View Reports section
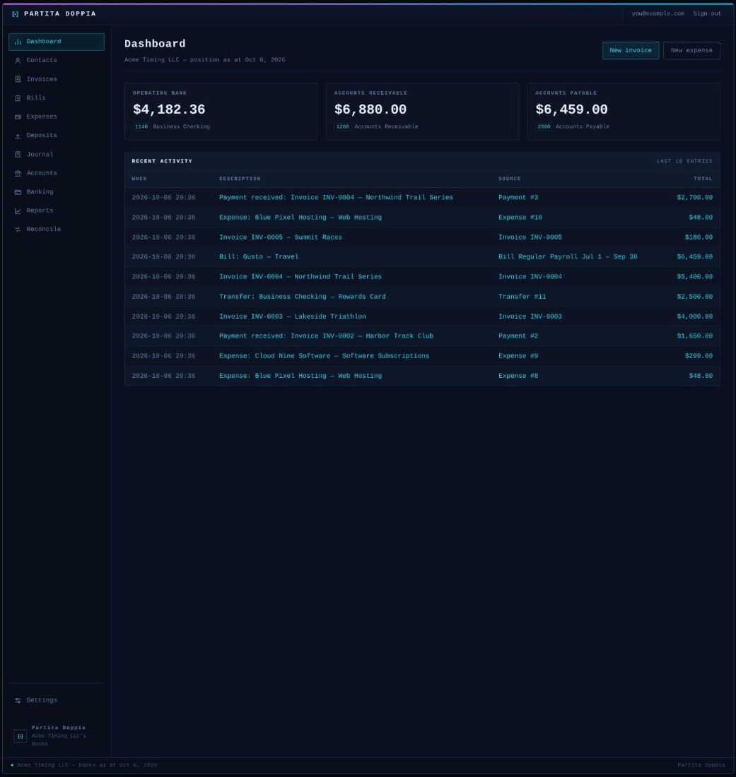 [57, 210]
